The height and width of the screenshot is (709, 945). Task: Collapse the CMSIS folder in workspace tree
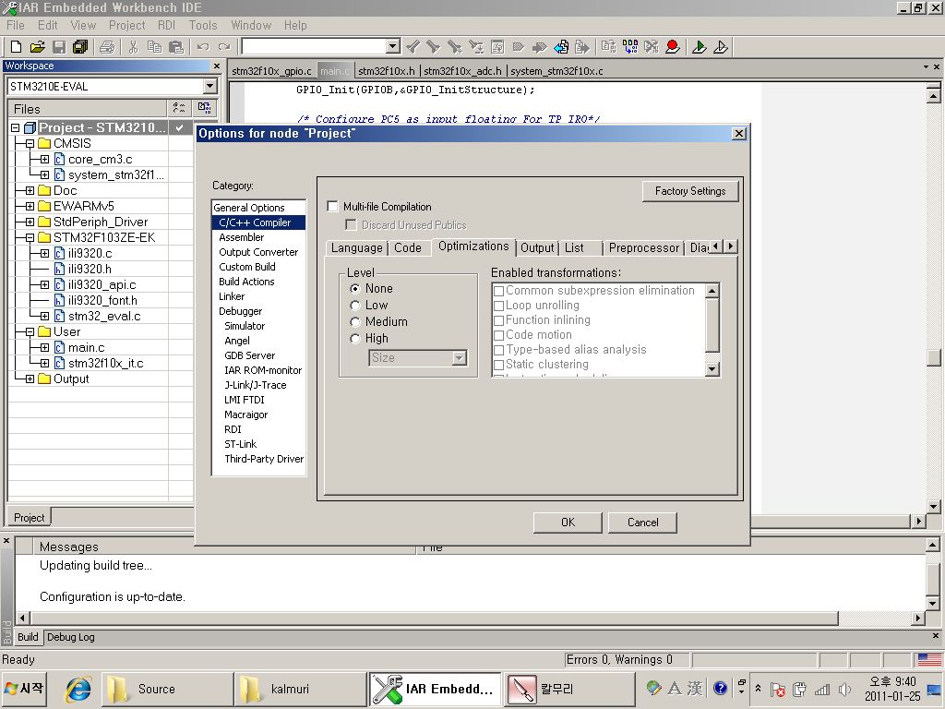(x=30, y=143)
